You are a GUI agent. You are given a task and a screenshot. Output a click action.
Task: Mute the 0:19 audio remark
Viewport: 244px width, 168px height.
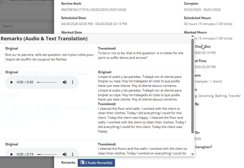(64, 154)
